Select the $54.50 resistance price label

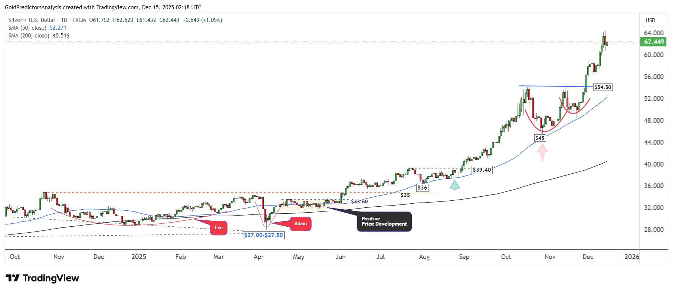[603, 87]
